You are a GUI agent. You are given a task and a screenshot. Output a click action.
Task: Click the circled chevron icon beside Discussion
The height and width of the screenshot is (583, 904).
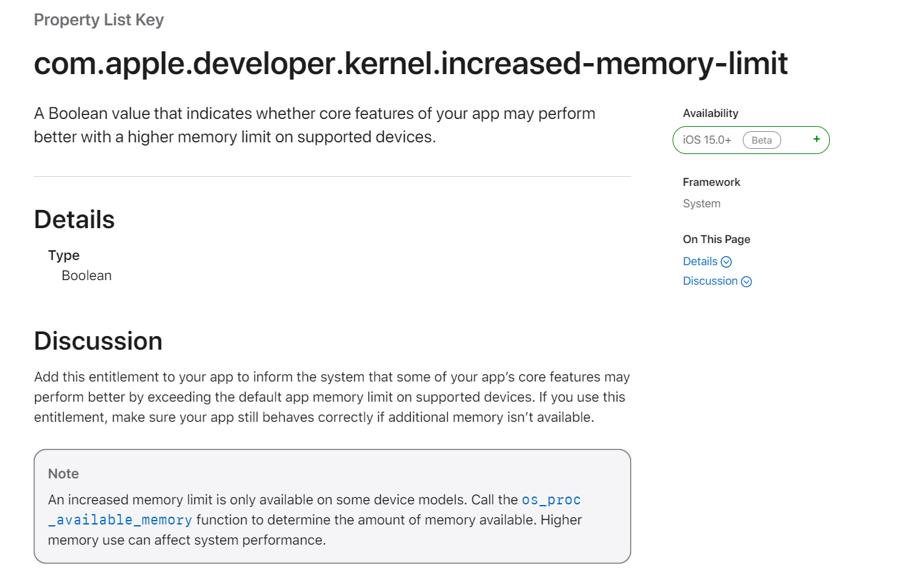click(x=747, y=281)
